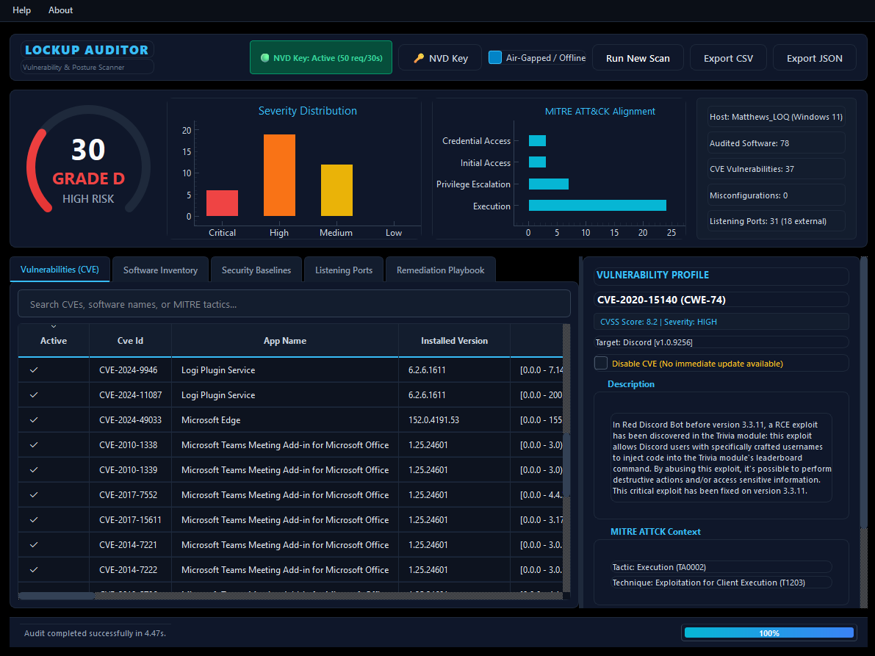Click the App Name column header
The image size is (875, 656).
point(284,340)
